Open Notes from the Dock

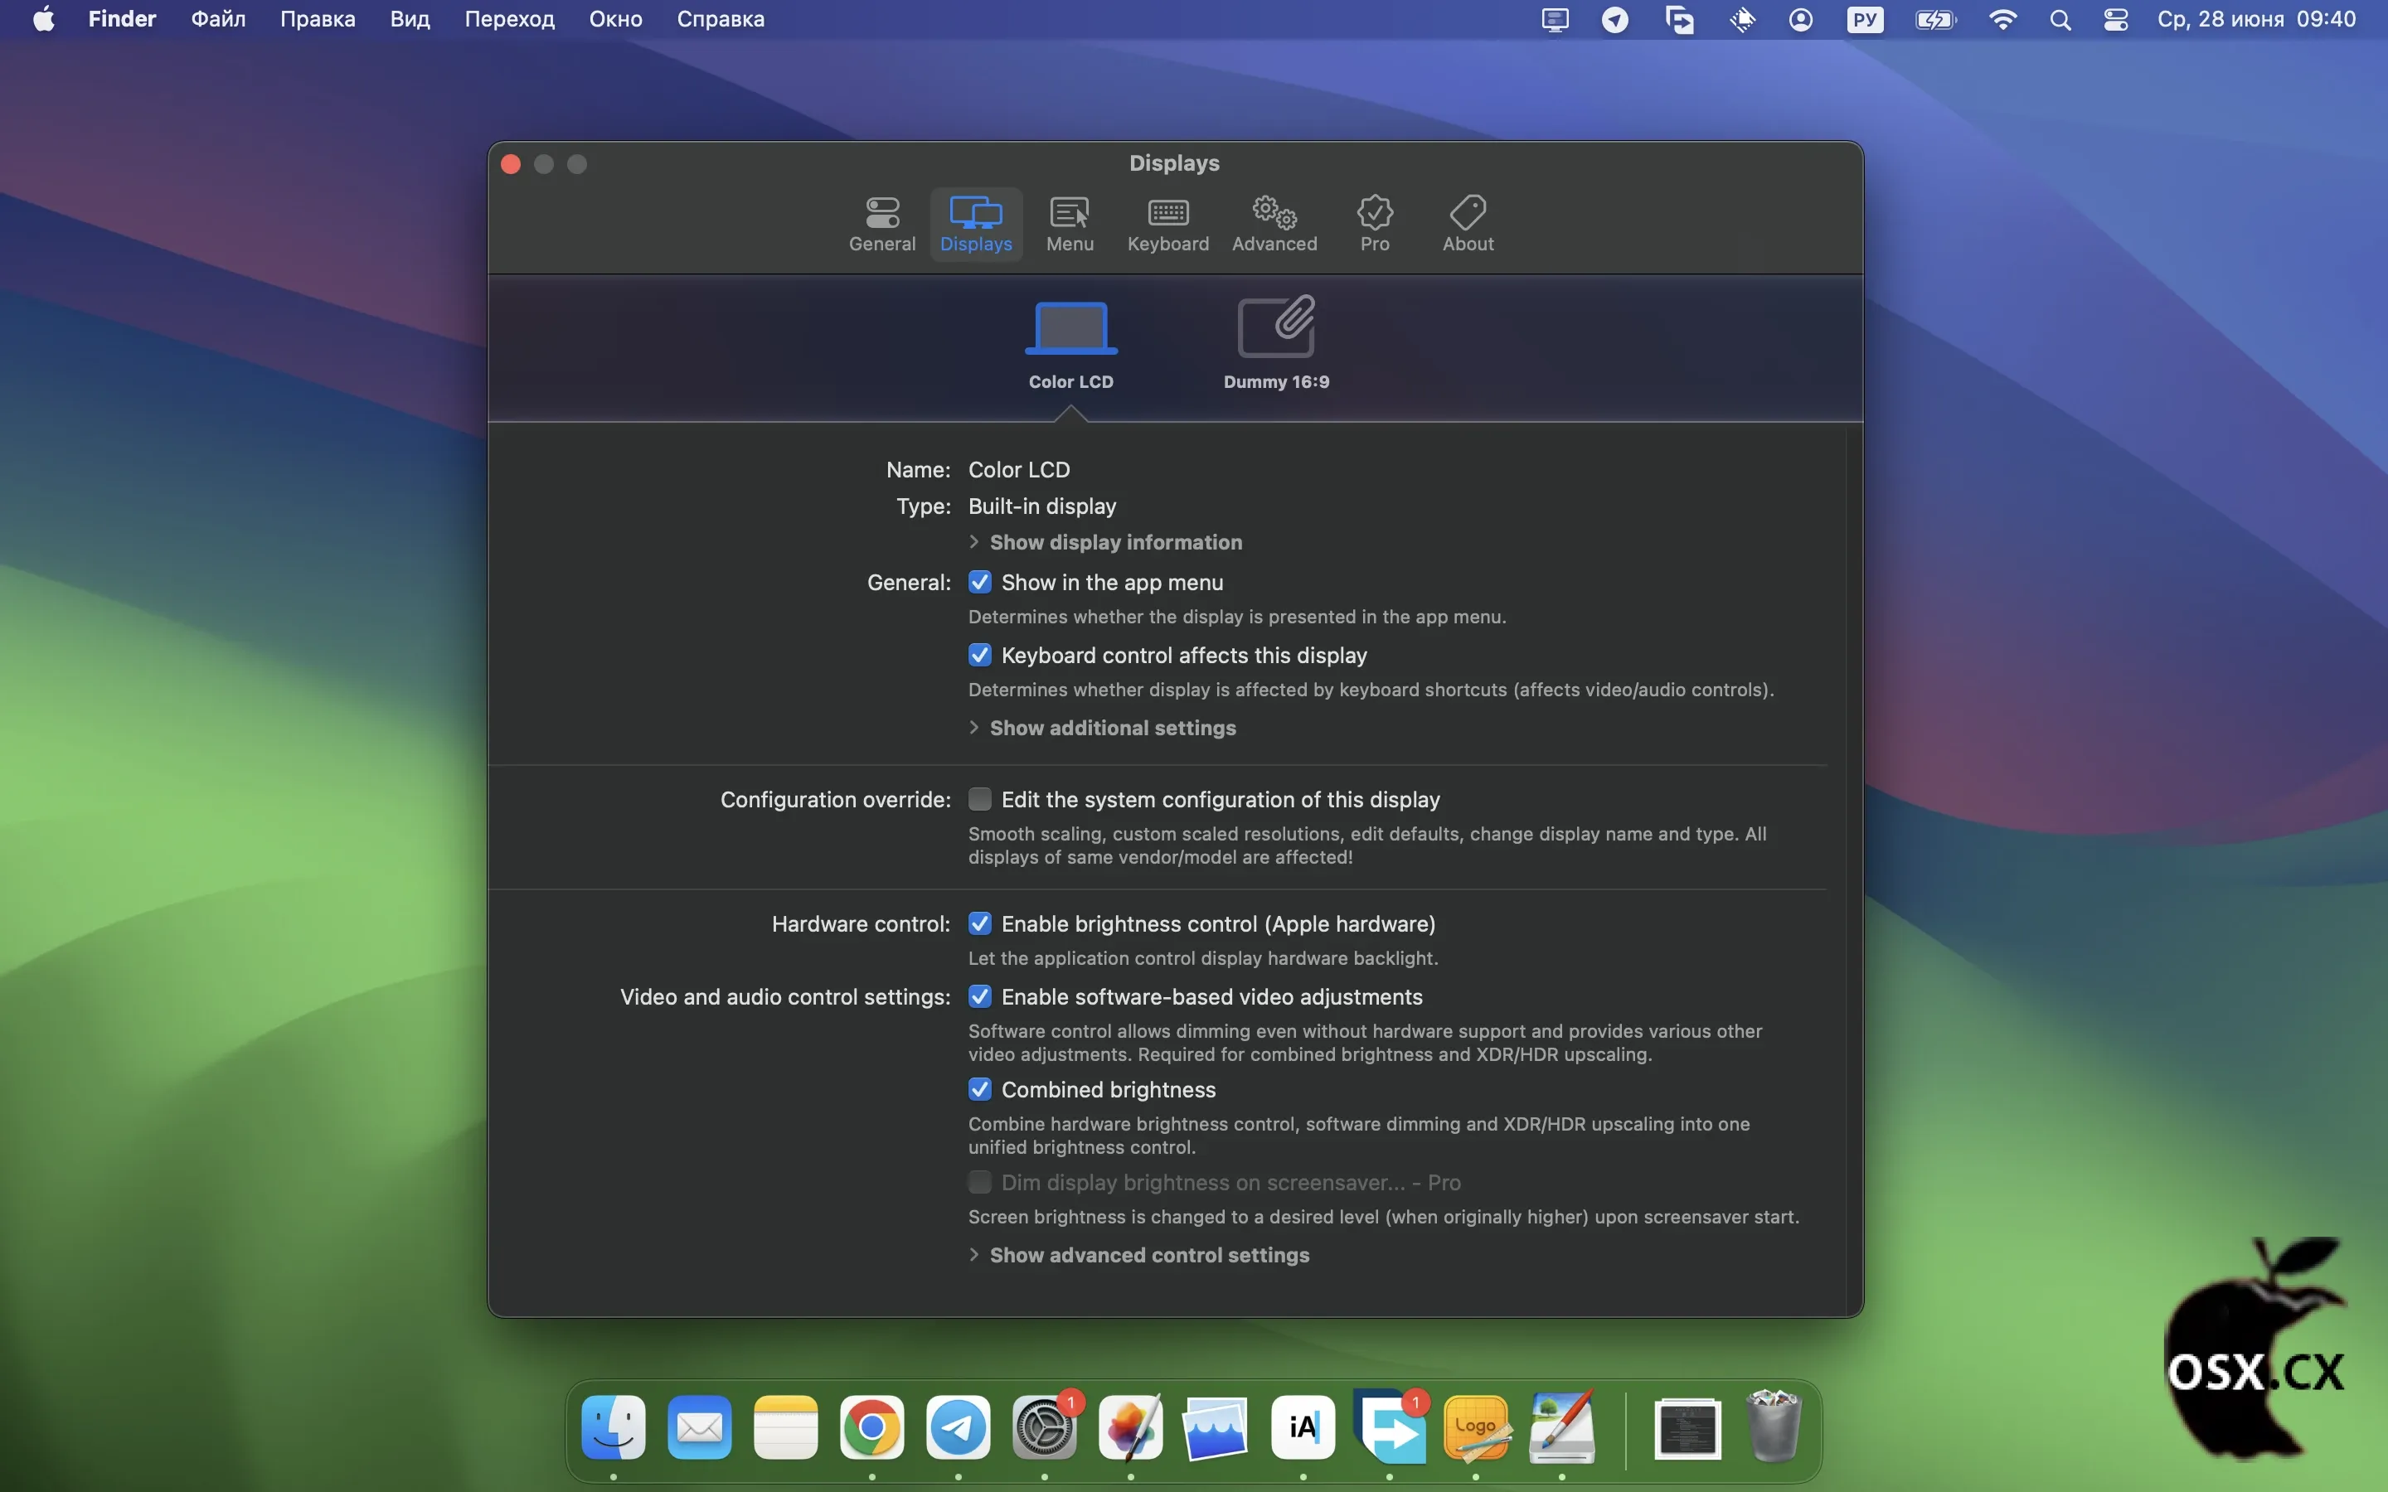[785, 1427]
